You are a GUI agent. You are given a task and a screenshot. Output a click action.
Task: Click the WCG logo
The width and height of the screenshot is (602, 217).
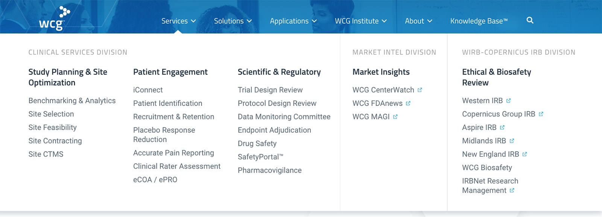[x=55, y=18]
